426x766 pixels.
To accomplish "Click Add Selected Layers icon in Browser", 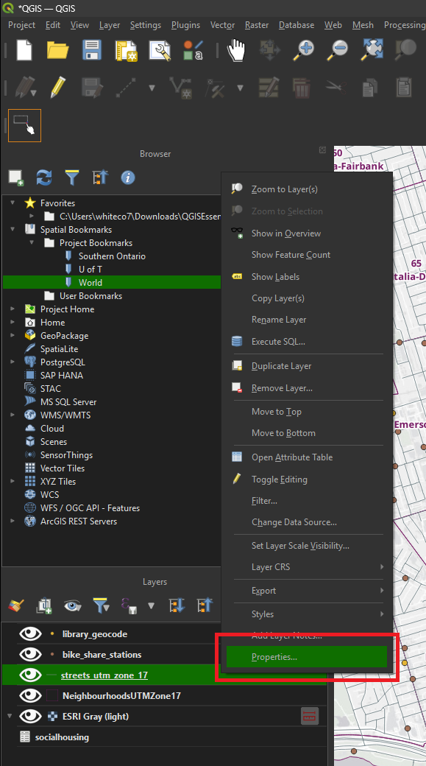I will (x=16, y=178).
